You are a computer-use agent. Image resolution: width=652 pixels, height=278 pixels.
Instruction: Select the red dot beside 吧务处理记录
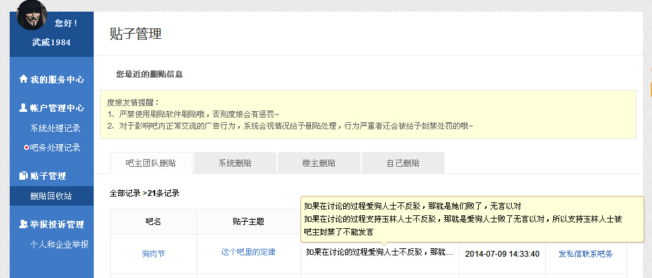pyautogui.click(x=26, y=147)
